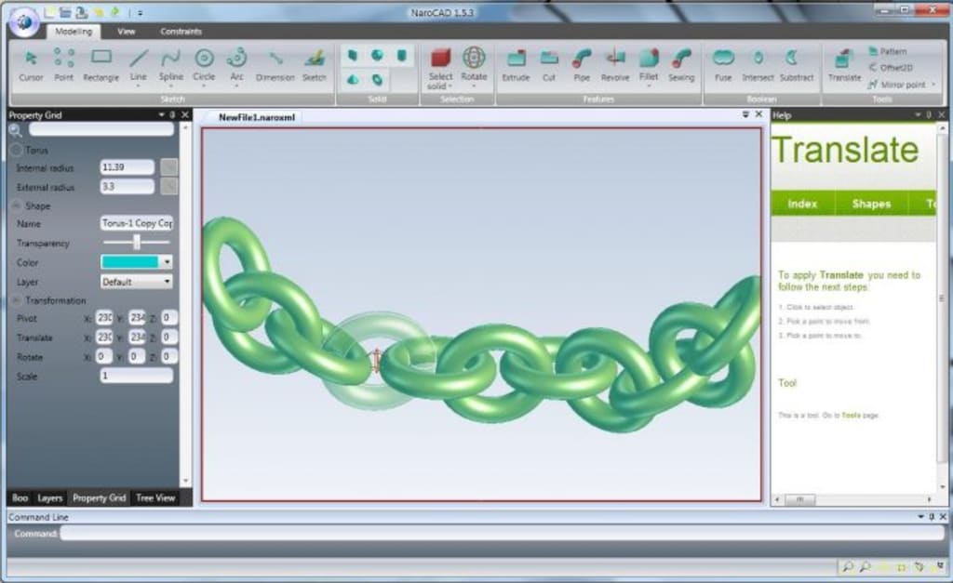Choose the Arc tool

tap(236, 66)
